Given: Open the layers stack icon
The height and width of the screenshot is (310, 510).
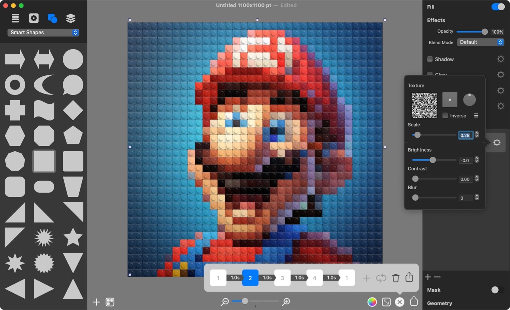Looking at the screenshot, I should point(71,18).
